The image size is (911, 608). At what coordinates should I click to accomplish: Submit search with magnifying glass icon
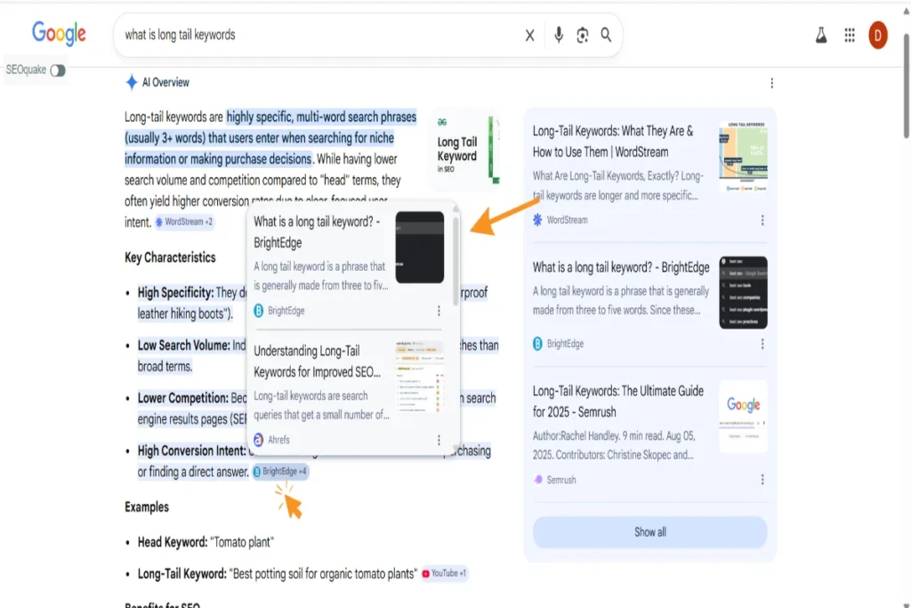606,35
